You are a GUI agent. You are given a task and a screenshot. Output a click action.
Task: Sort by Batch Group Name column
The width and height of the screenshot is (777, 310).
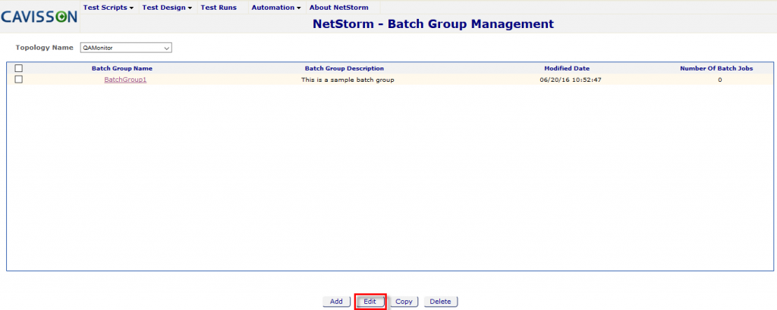[x=122, y=68]
